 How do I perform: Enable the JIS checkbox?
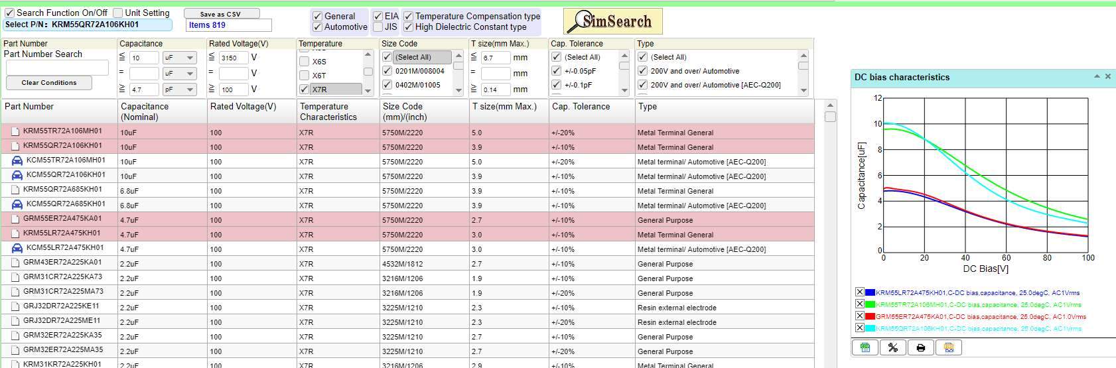tap(378, 27)
